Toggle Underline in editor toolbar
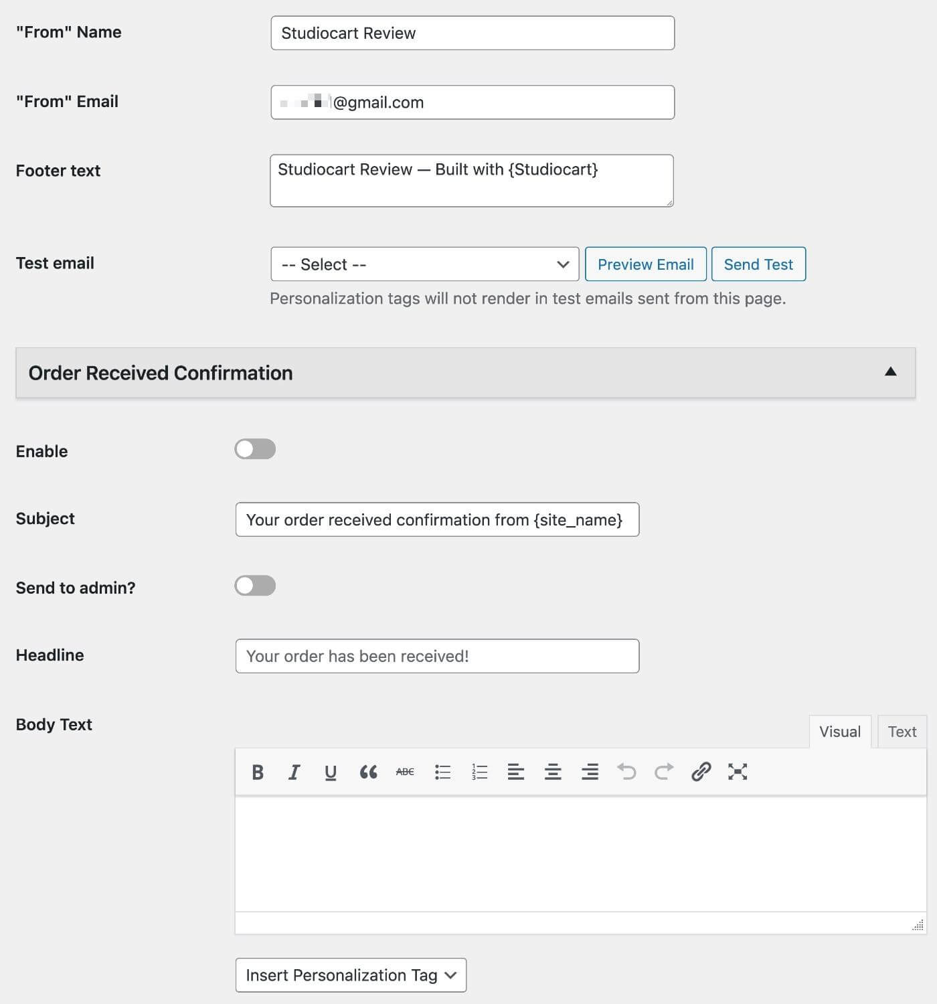The width and height of the screenshot is (937, 1004). 331,772
